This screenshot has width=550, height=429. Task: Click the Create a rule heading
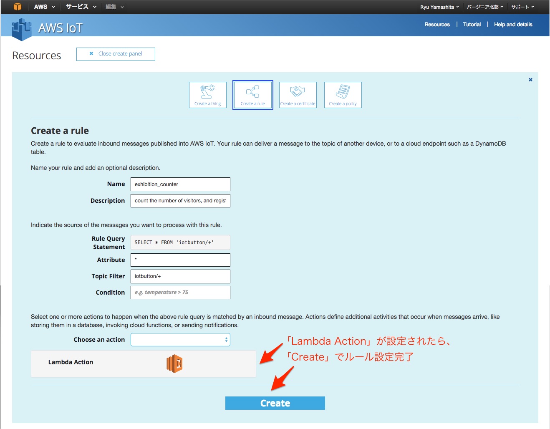pos(60,131)
